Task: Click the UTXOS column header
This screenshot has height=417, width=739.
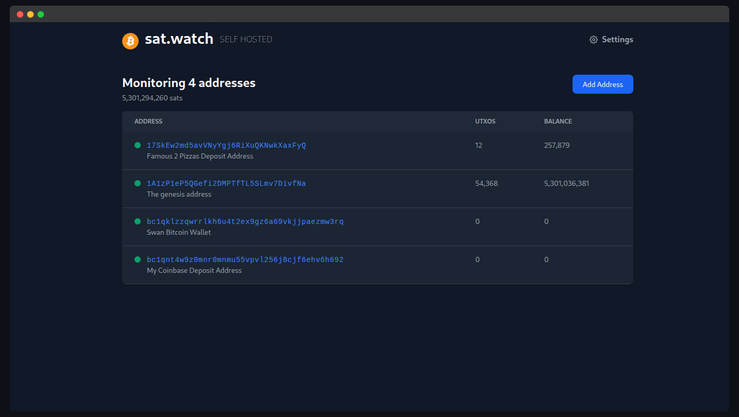Action: point(485,121)
